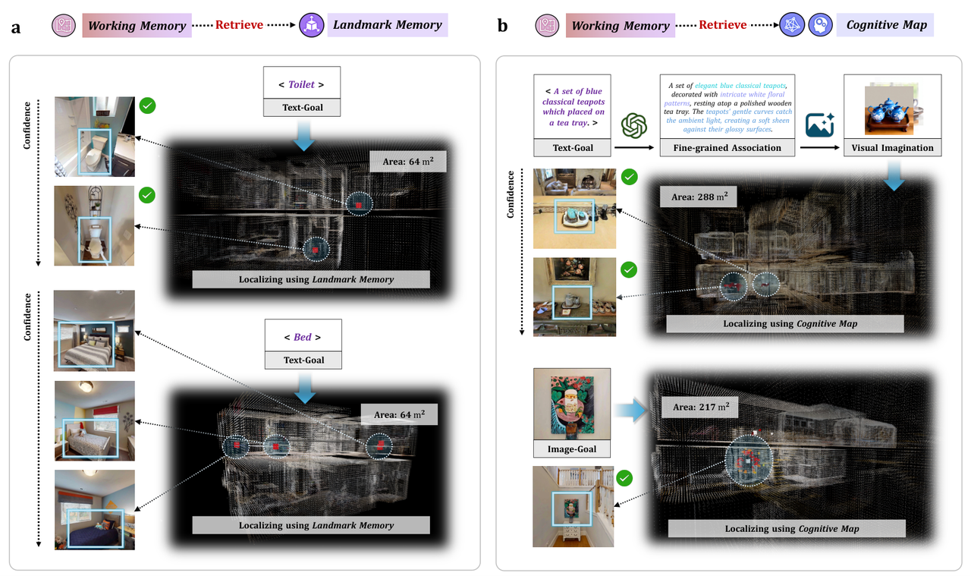Click green checkmark beside teapot tray photo
971x576 pixels.
630,177
